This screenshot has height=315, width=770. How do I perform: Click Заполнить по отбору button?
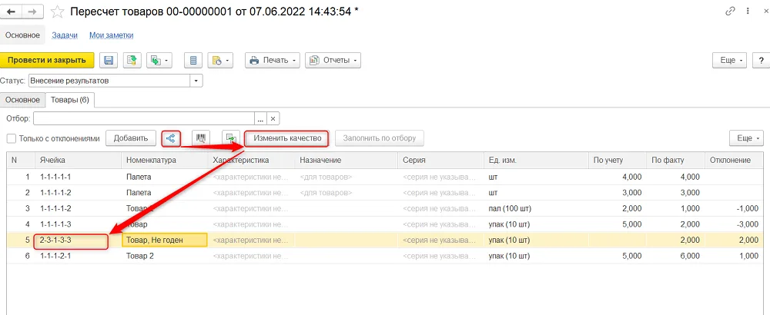pyautogui.click(x=380, y=138)
